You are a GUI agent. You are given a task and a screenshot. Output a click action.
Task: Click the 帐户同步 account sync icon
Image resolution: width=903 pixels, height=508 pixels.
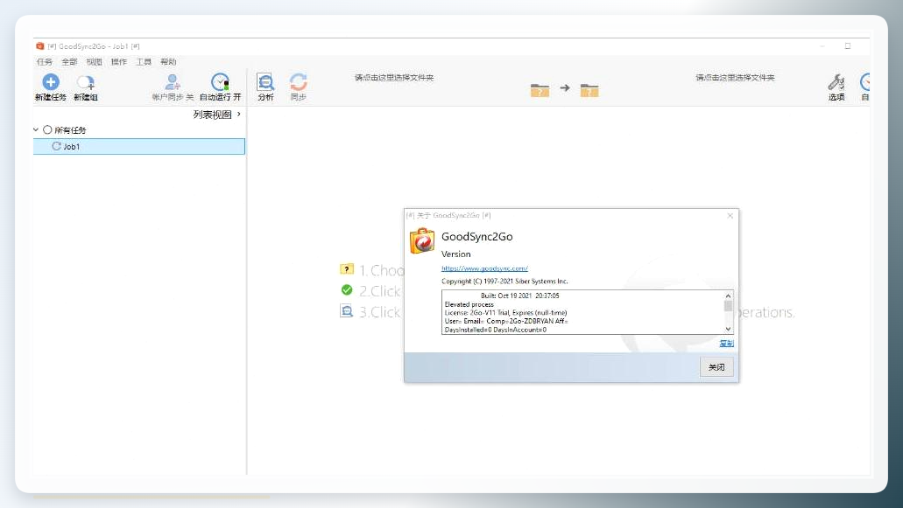click(173, 82)
